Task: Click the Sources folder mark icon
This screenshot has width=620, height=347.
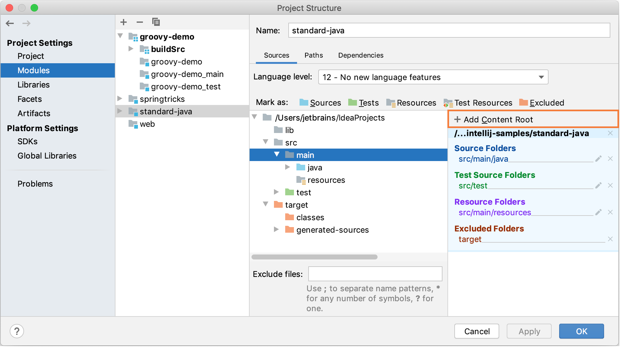Action: click(x=304, y=103)
